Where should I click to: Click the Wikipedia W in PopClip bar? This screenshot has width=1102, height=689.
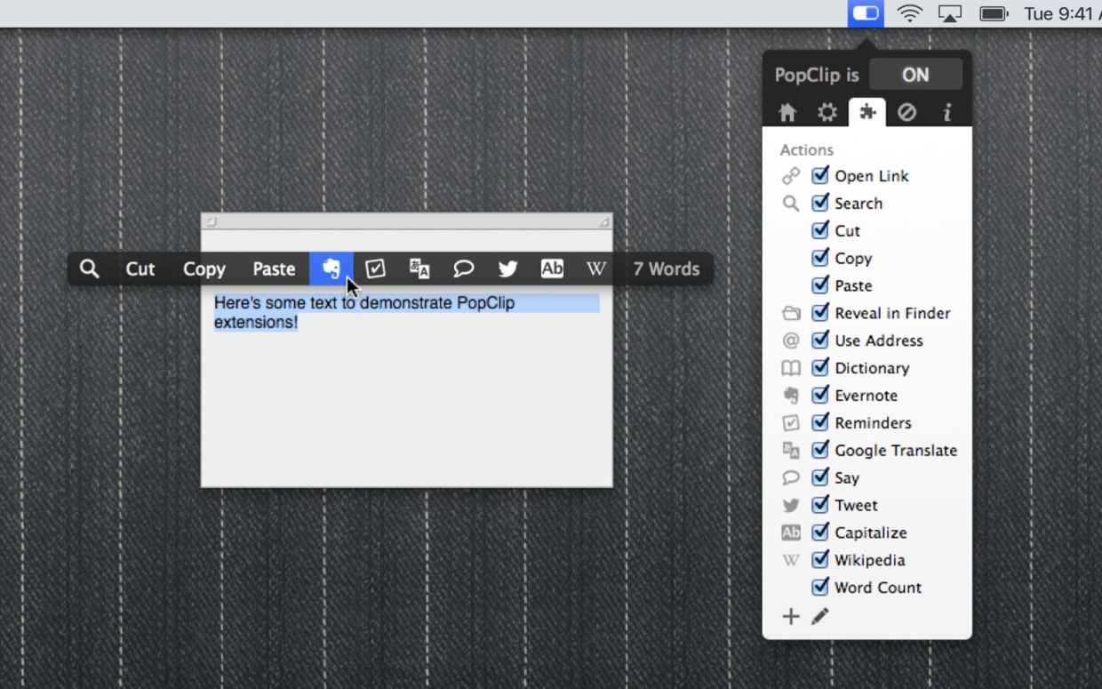(x=596, y=268)
